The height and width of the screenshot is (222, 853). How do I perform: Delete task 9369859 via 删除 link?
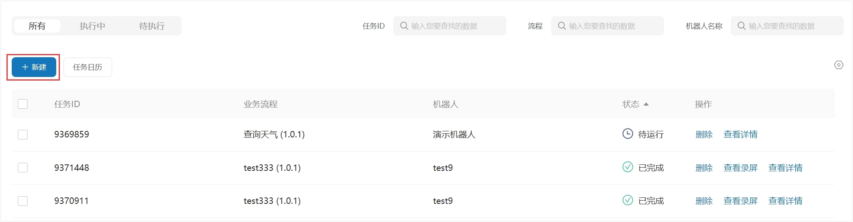pyautogui.click(x=704, y=134)
